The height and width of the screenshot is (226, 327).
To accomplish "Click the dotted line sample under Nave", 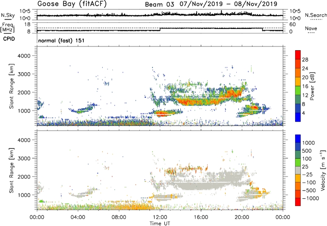I will [311, 33].
